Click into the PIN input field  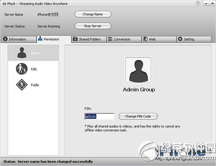(x=99, y=116)
